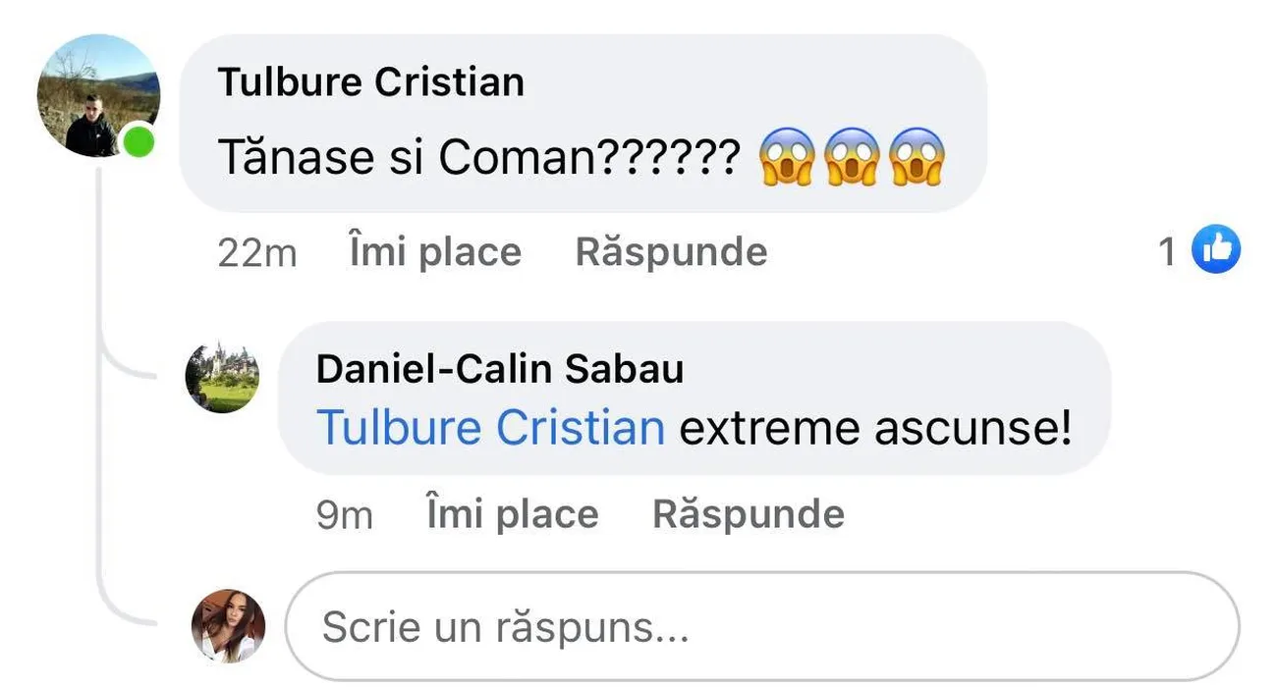Open Daniel-Calin Sabau's profile picture
1278x687 pixels.
[x=222, y=377]
